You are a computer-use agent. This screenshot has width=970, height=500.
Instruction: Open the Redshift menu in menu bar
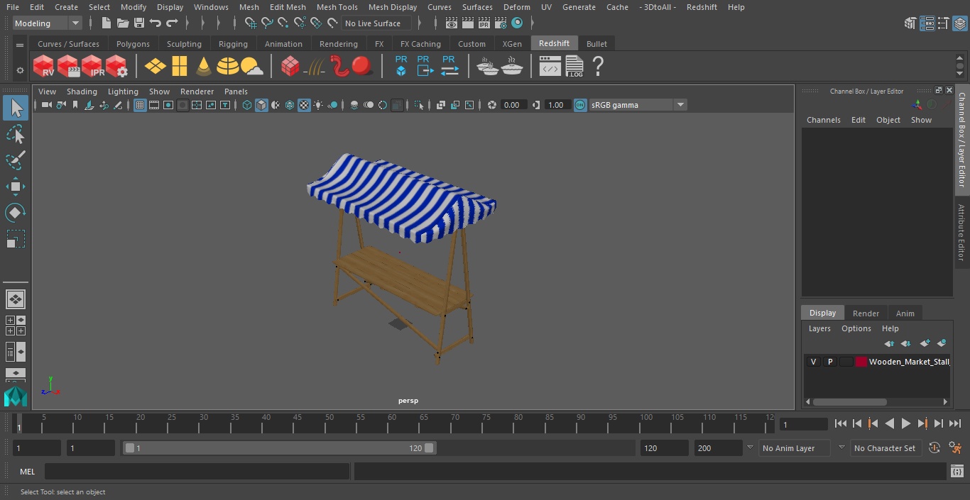point(702,7)
